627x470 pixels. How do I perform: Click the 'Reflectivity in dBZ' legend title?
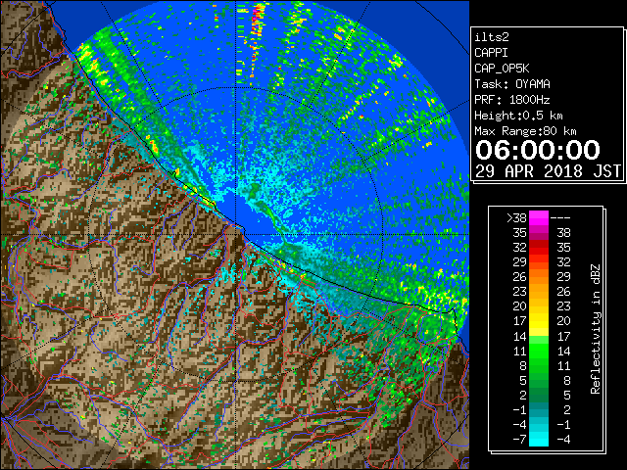[x=596, y=329]
